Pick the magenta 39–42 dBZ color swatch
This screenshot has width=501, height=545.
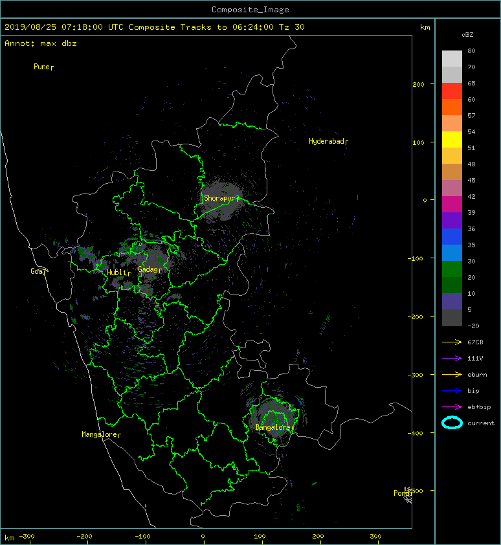point(452,205)
